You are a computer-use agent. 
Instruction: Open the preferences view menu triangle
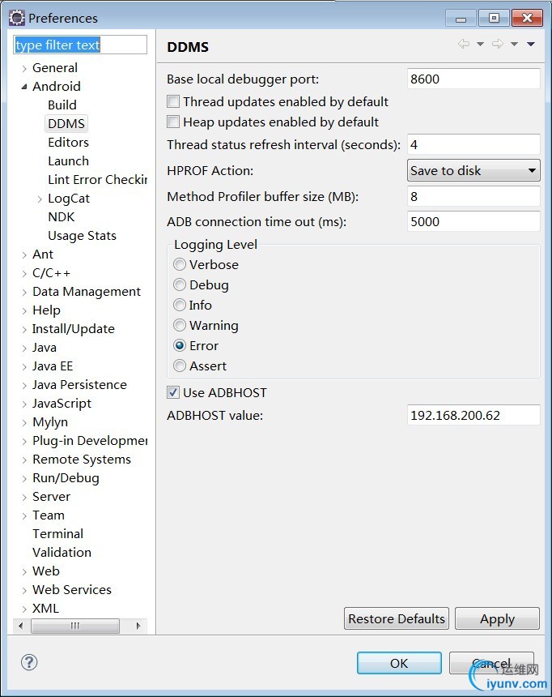pos(531,44)
